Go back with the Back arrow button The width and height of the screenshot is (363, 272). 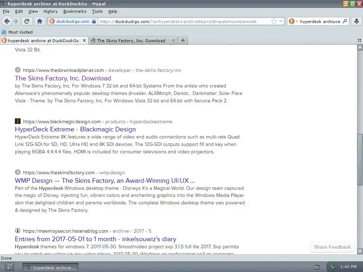point(7,21)
